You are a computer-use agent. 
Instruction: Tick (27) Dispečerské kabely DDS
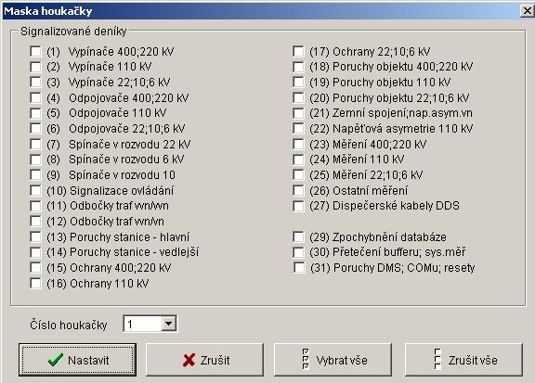pyautogui.click(x=298, y=206)
